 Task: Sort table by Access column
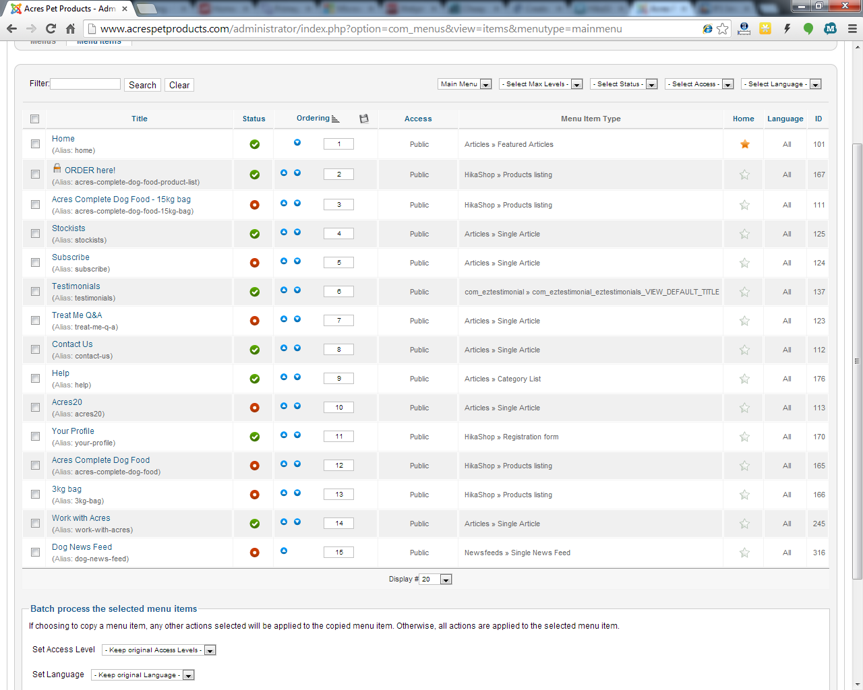418,119
